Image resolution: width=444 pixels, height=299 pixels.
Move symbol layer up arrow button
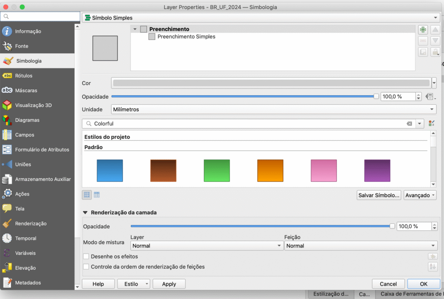(x=435, y=30)
